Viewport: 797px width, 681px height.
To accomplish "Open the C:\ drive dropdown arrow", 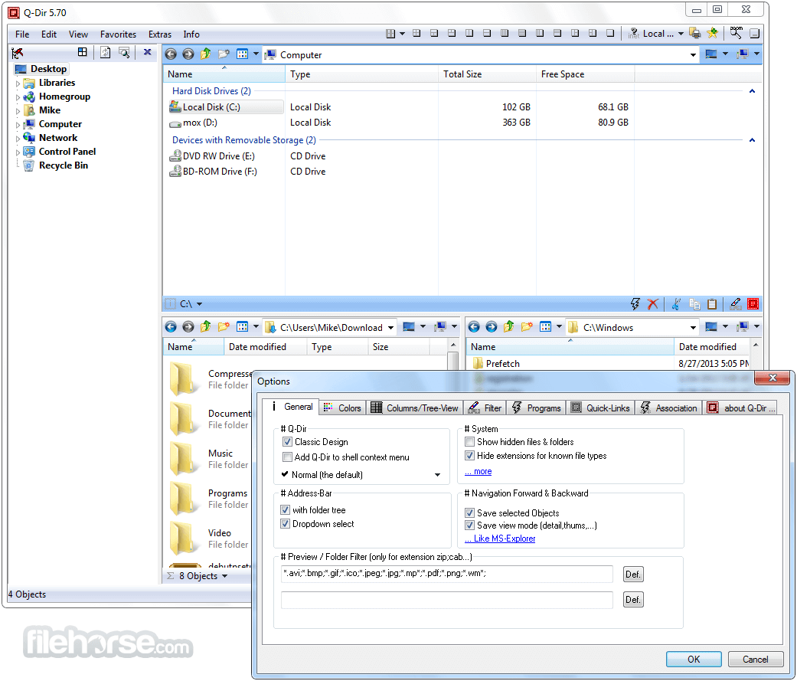I will tap(199, 304).
